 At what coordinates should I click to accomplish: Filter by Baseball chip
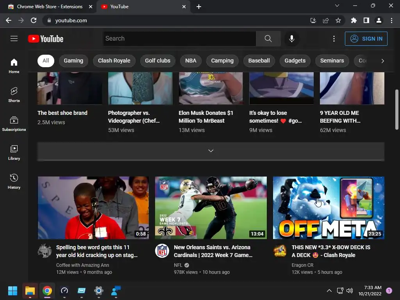pyautogui.click(x=259, y=61)
